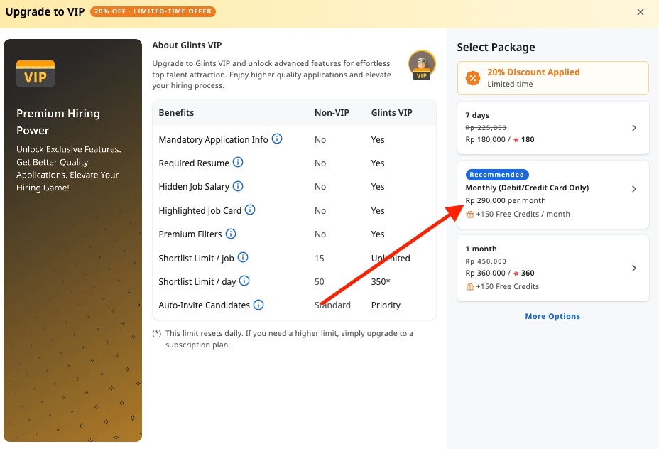Open info icon next to Auto-Invite Candidates
659x449 pixels.
[x=258, y=305]
